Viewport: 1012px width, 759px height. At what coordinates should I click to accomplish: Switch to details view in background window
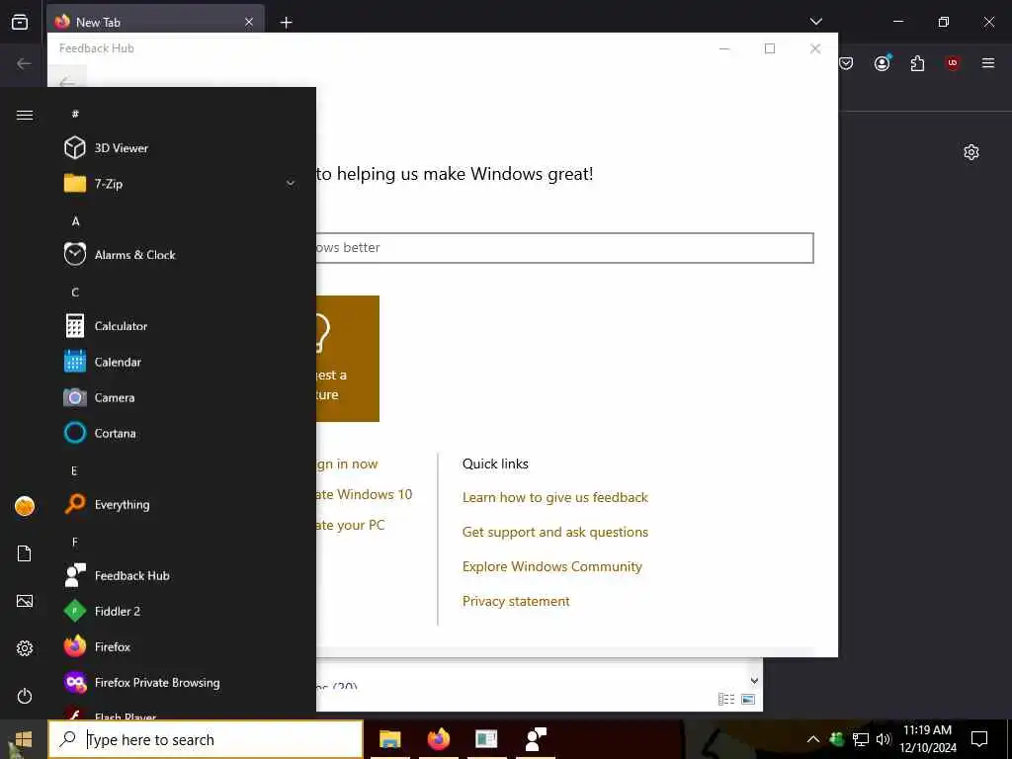726,699
